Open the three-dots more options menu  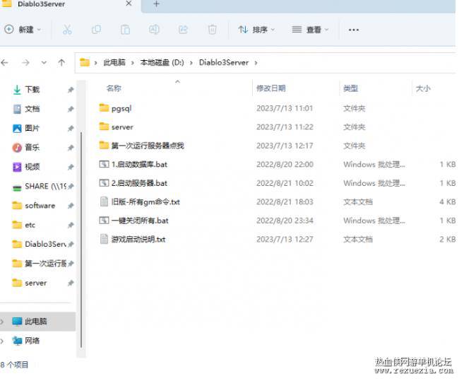(354, 30)
